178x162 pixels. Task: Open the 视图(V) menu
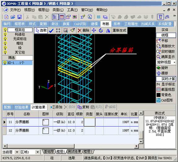[x=29, y=10]
